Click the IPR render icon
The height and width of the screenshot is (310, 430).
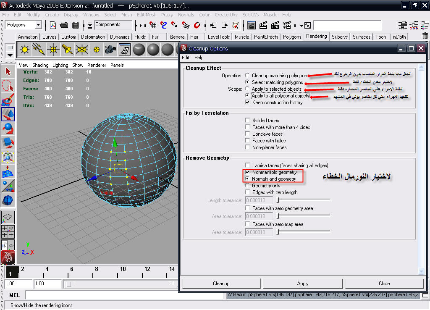click(x=275, y=25)
